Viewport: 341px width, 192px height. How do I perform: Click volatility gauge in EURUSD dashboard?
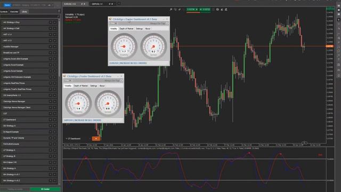click(x=124, y=46)
